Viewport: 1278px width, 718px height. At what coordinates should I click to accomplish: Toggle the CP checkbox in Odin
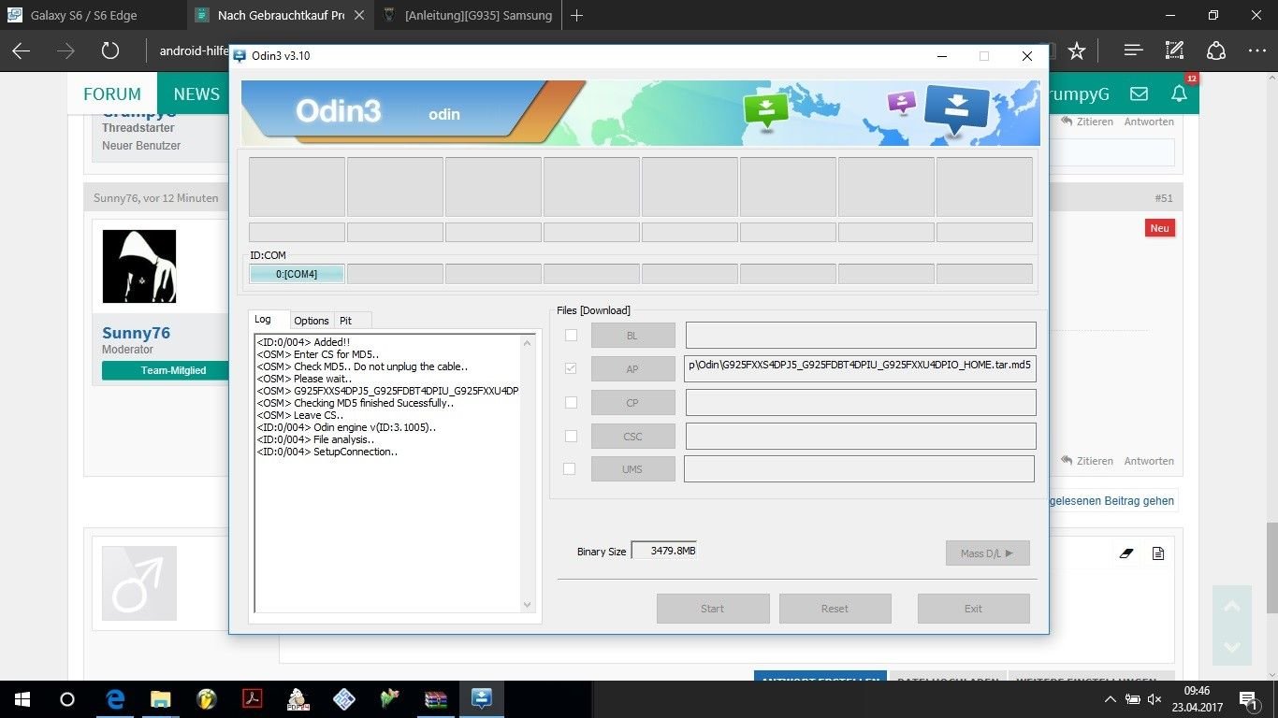[571, 402]
